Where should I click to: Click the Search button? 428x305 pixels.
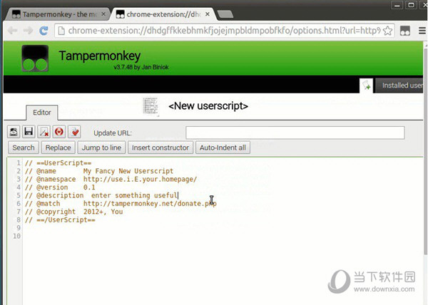click(x=24, y=148)
